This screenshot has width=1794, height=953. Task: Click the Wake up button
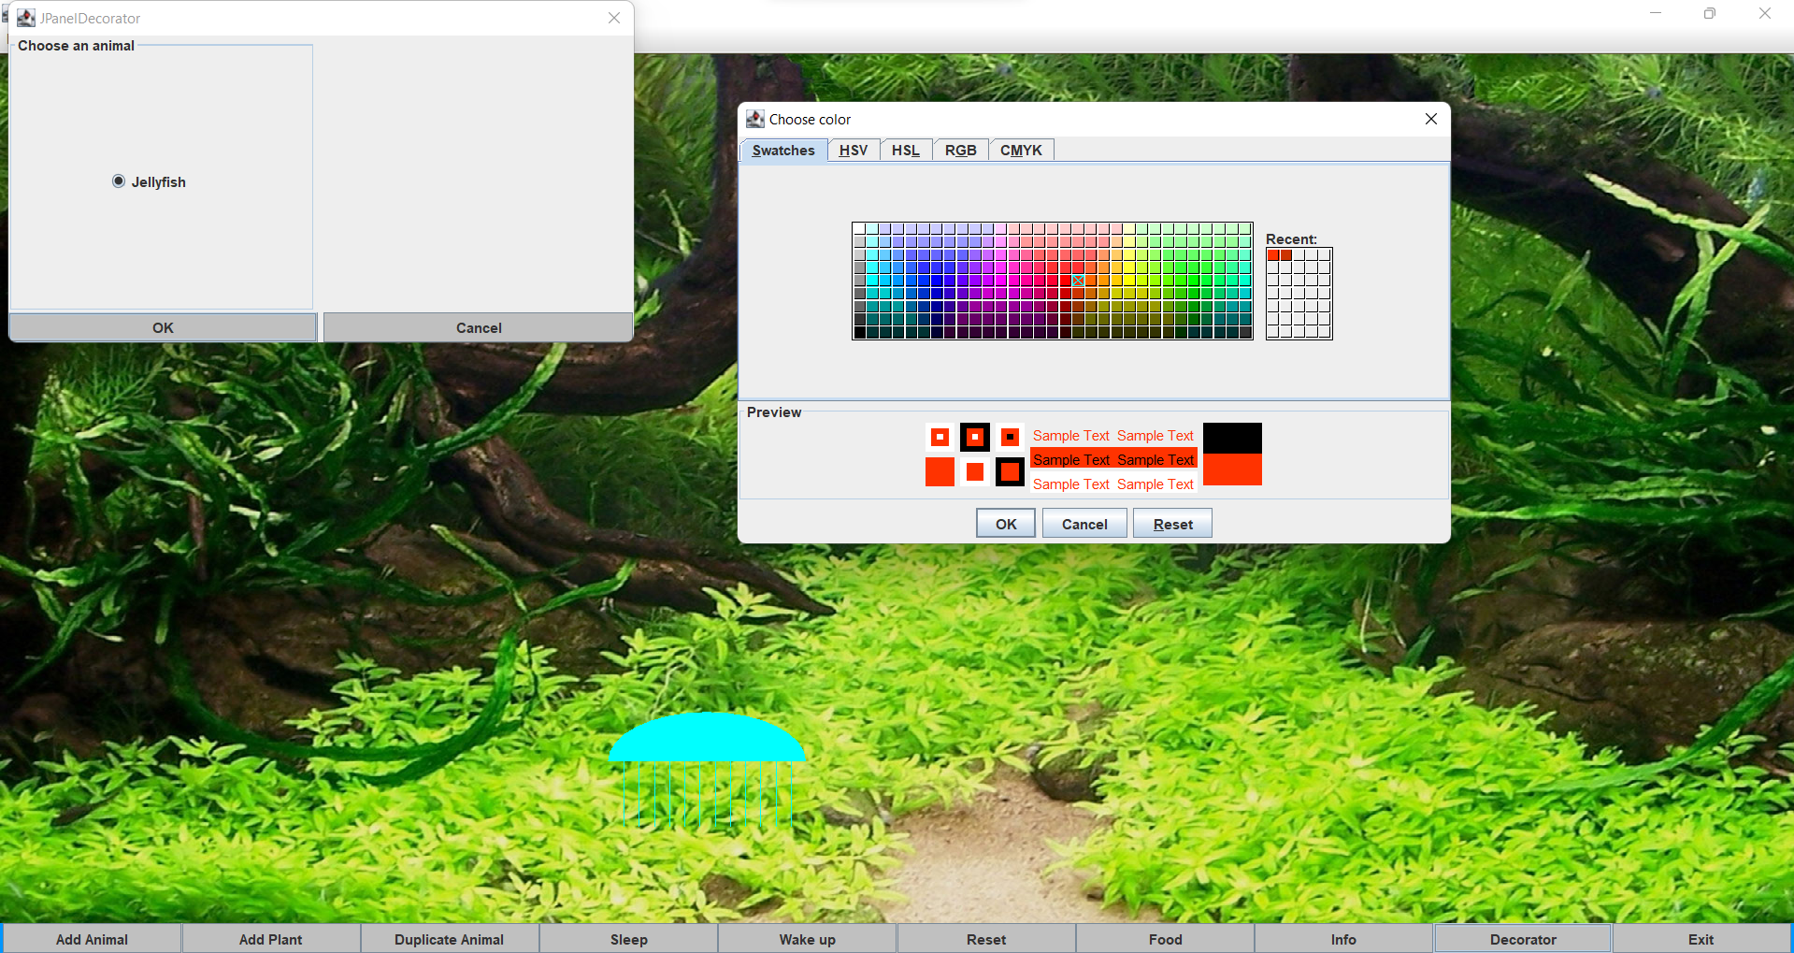808,939
